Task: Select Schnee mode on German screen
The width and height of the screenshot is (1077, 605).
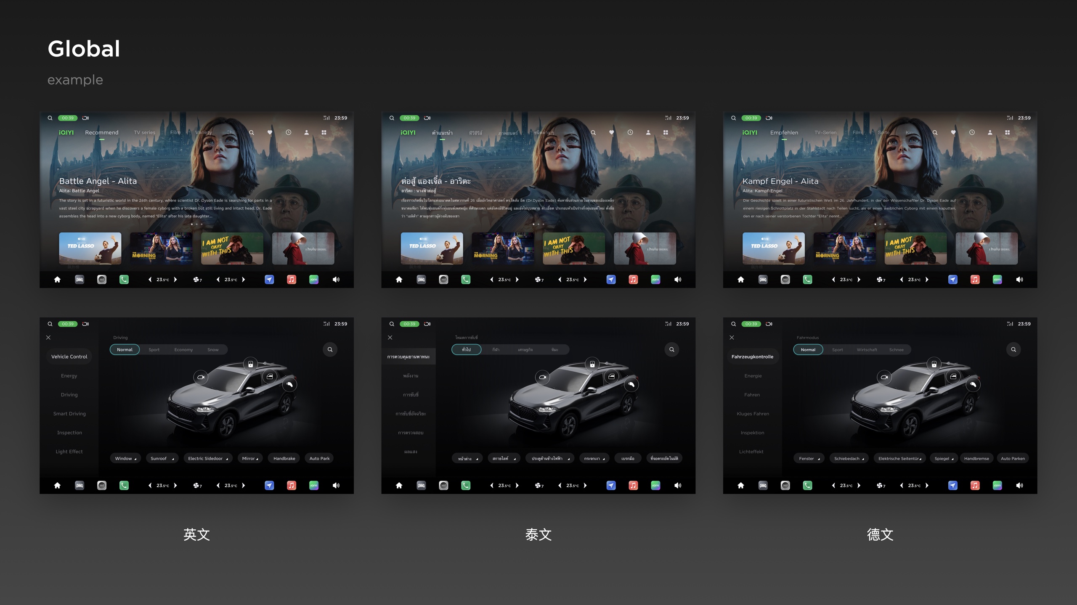Action: [x=896, y=350]
